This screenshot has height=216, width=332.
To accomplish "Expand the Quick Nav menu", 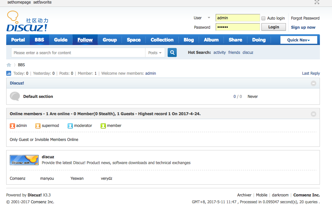I will click(x=299, y=40).
